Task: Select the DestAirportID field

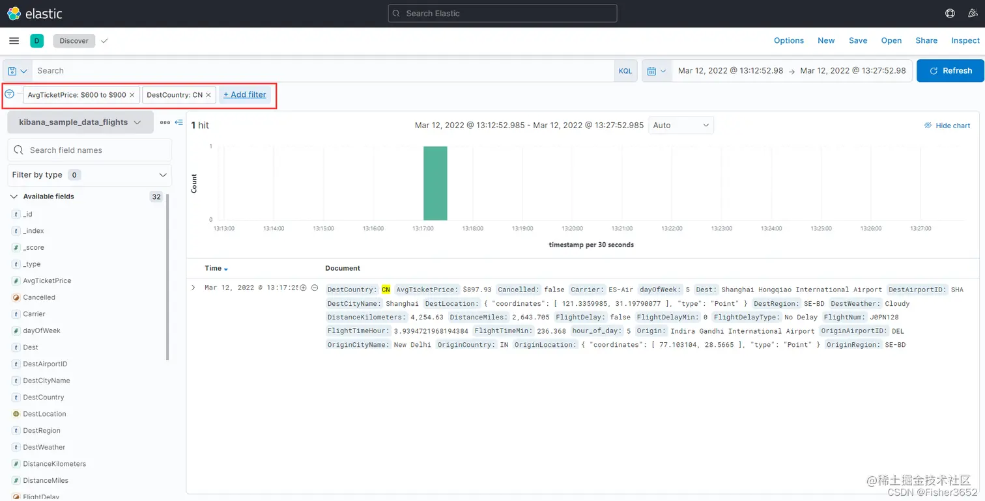Action: (x=45, y=364)
